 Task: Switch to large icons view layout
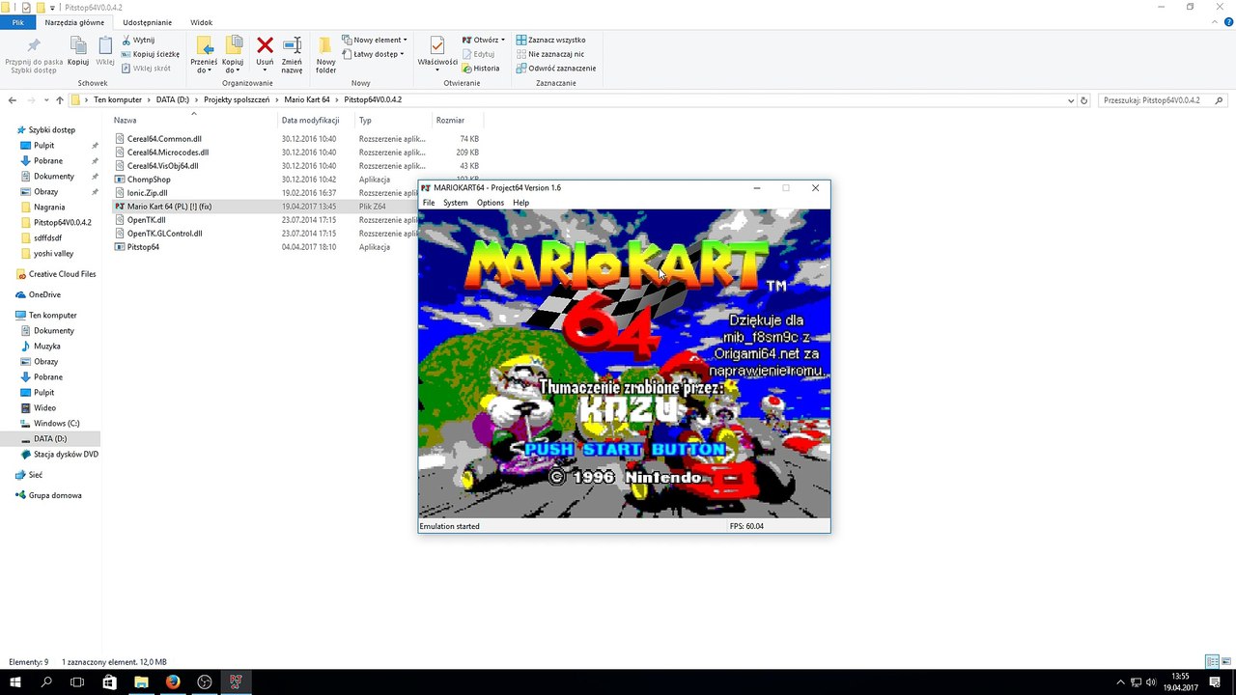point(1226,661)
